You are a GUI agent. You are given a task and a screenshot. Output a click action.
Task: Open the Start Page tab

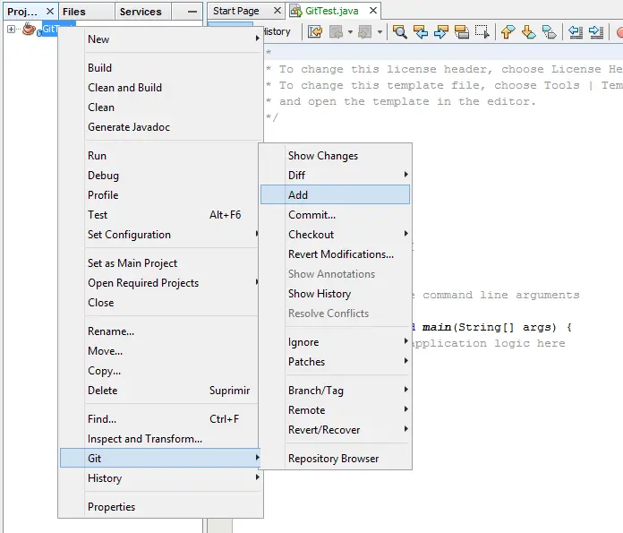[235, 12]
